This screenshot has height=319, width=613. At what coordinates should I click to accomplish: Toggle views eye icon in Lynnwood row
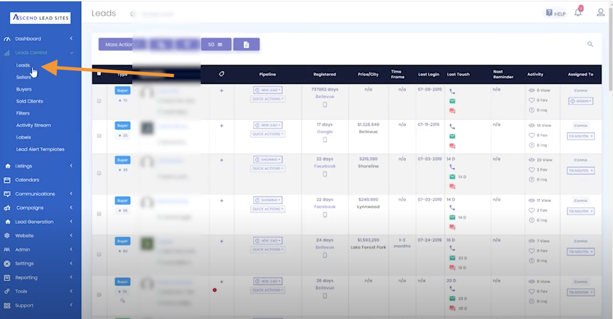pyautogui.click(x=532, y=201)
